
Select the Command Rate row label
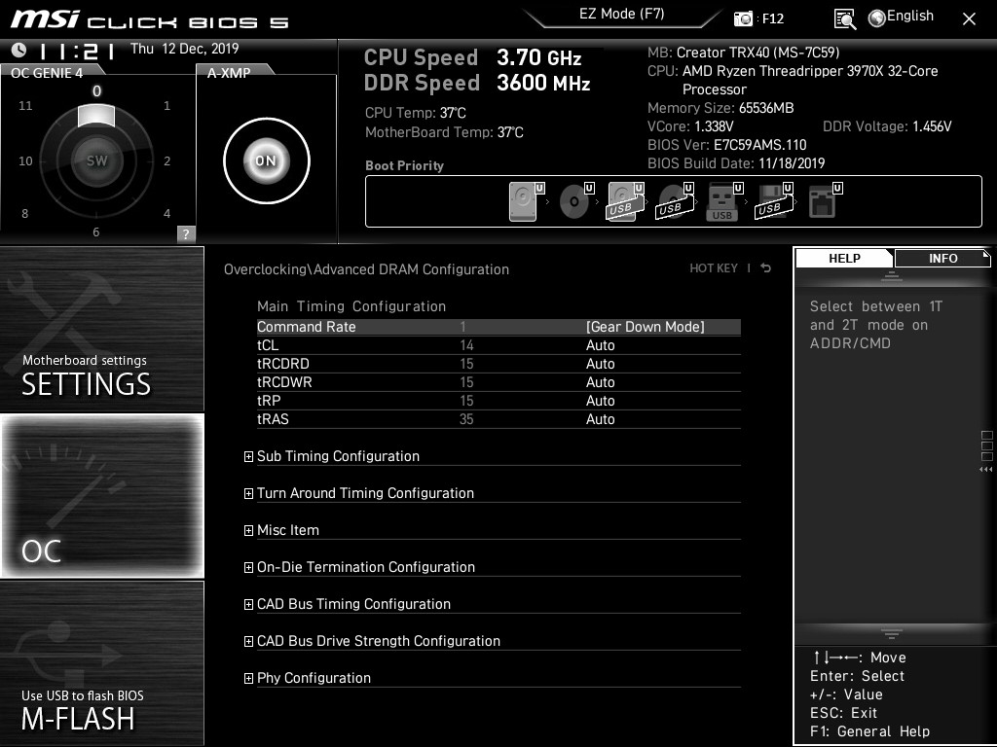pyautogui.click(x=307, y=327)
